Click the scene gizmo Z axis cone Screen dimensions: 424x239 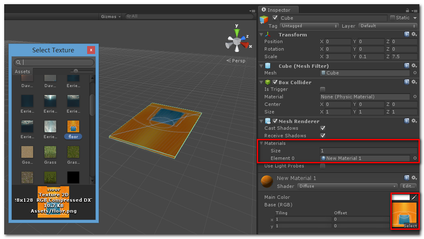point(243,39)
